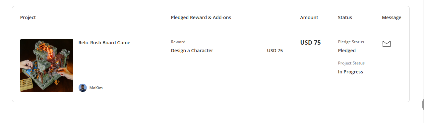The height and width of the screenshot is (123, 424).
Task: Click the Pledged Reward & Add-ons header
Action: (x=201, y=18)
